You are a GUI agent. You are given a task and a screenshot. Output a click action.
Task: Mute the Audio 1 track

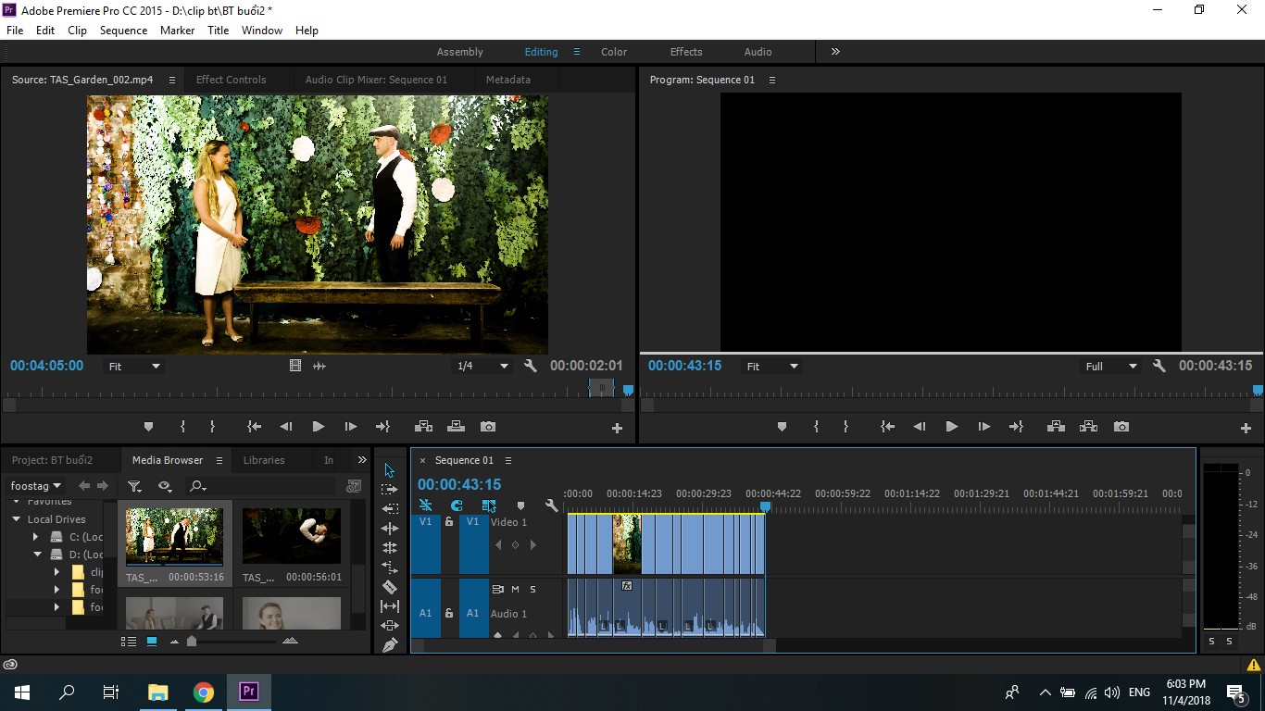(x=516, y=589)
